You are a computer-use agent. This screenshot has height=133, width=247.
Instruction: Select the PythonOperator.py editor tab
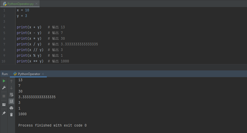click(19, 4)
